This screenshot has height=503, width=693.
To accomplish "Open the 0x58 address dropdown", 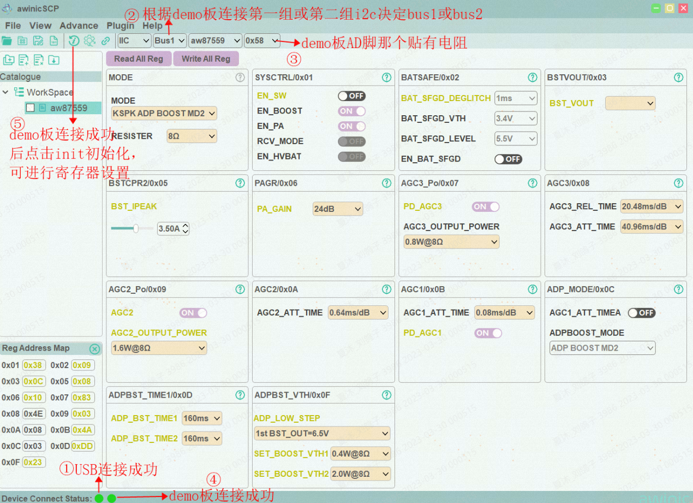I will pyautogui.click(x=262, y=40).
